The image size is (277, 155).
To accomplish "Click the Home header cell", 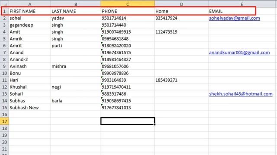I will [x=181, y=11].
